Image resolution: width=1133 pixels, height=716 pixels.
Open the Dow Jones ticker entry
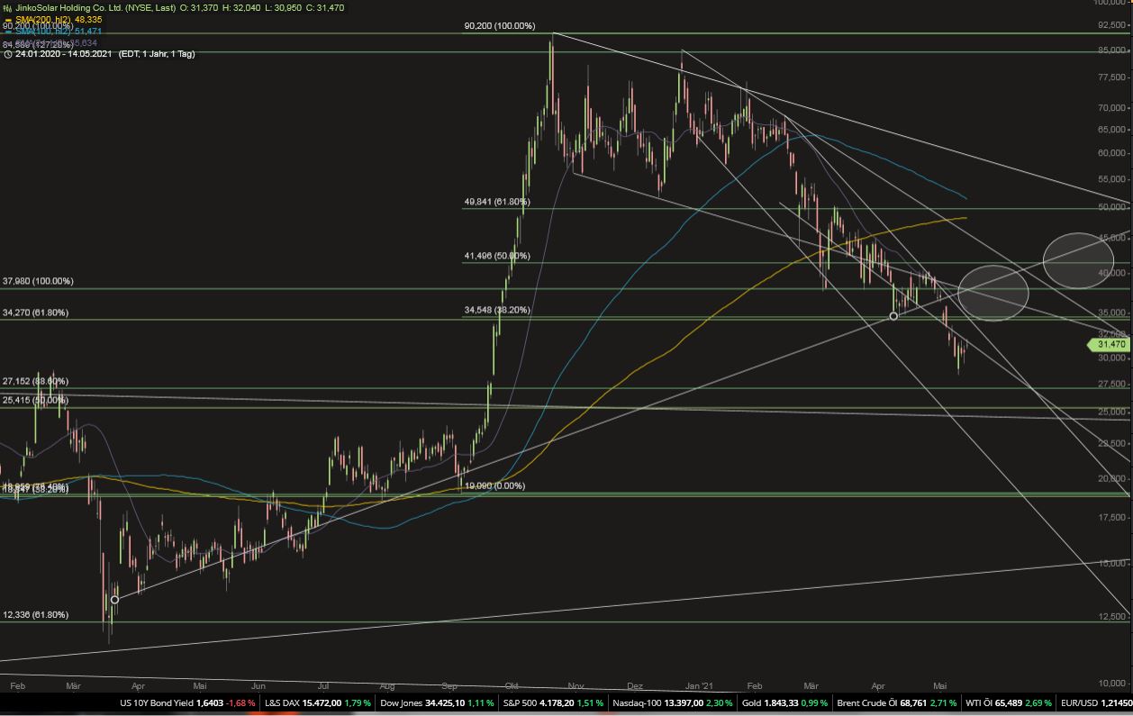[x=436, y=702]
